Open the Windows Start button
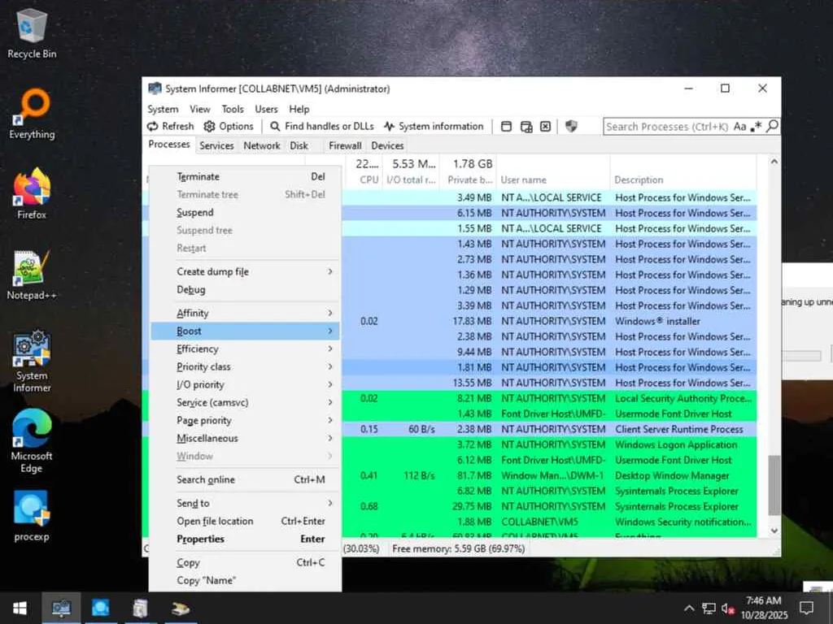Viewport: 833px width, 624px height. tap(20, 608)
